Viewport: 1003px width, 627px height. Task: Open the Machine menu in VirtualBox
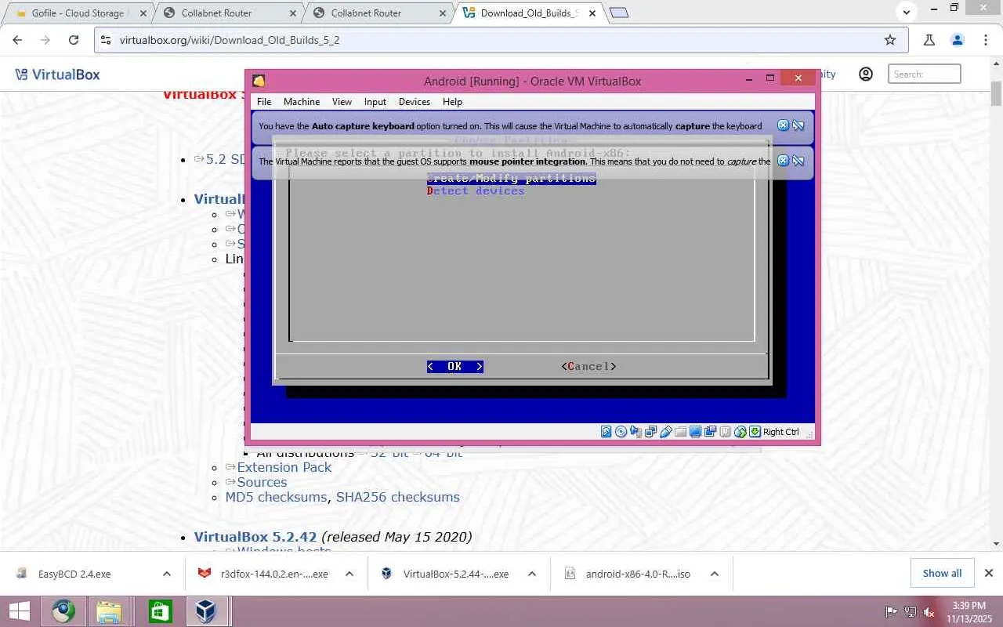click(302, 102)
